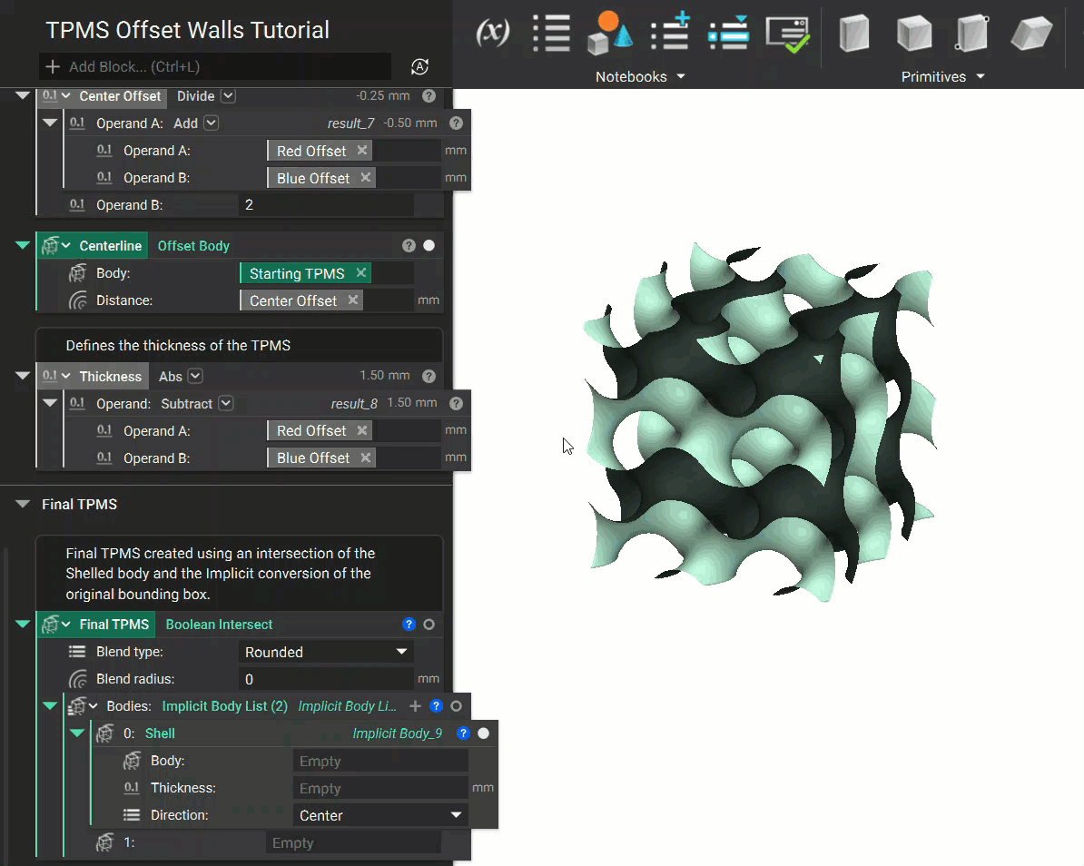Collapse the Operand Subtract row

click(50, 403)
